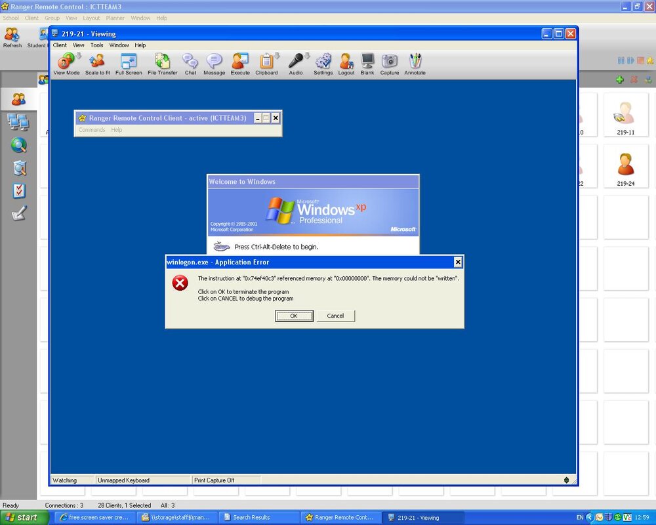This screenshot has height=525, width=656.
Task: Open View menu in viewing window
Action: 78,45
